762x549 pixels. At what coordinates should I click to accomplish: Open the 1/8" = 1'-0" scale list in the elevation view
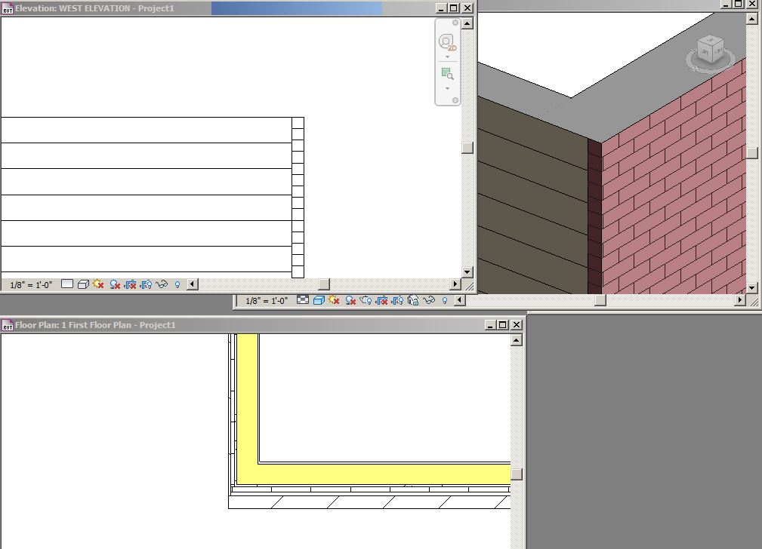30,284
